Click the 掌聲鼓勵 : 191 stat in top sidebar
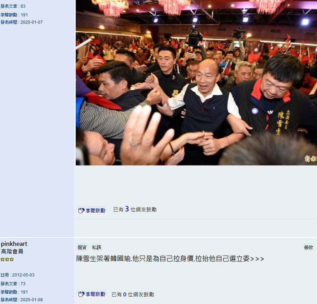 [14, 15]
